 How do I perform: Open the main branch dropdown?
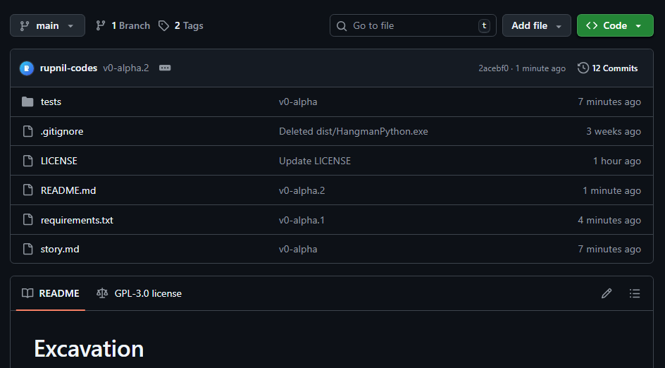click(47, 25)
